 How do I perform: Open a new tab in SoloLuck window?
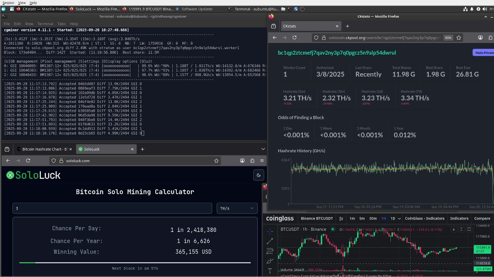(x=142, y=149)
